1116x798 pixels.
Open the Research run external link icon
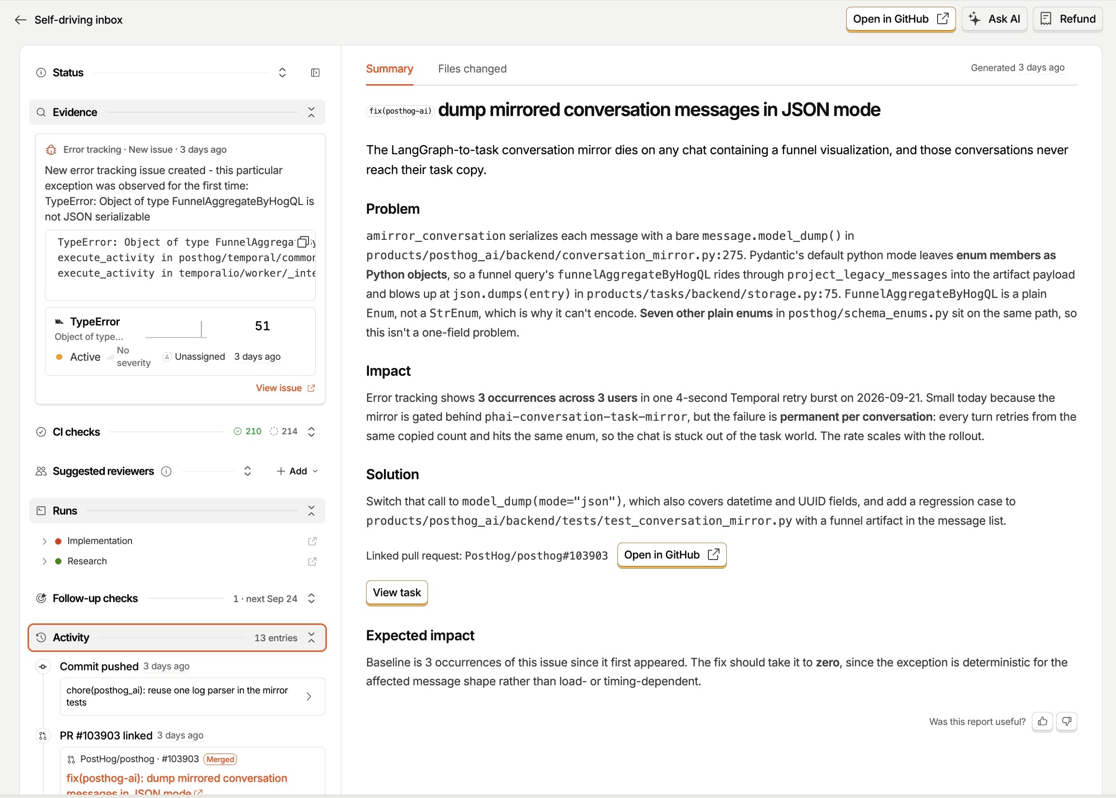[x=312, y=561]
